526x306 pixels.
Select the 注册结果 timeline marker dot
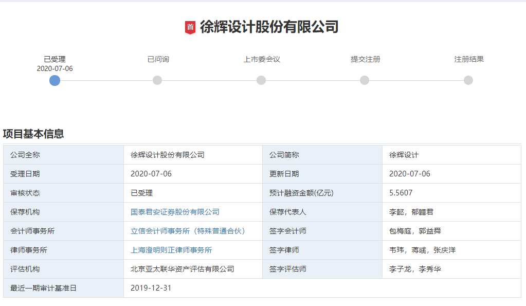click(x=468, y=81)
